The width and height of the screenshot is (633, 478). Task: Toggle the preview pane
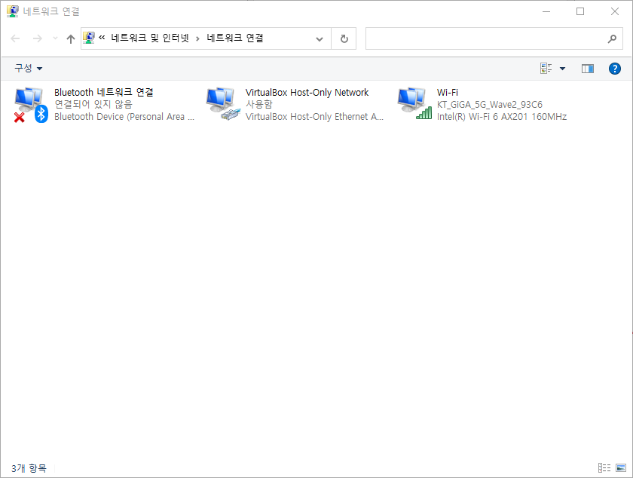[587, 69]
